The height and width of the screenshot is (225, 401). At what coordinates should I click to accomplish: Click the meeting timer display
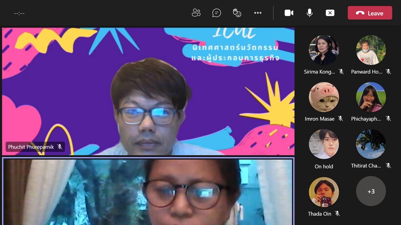click(19, 13)
